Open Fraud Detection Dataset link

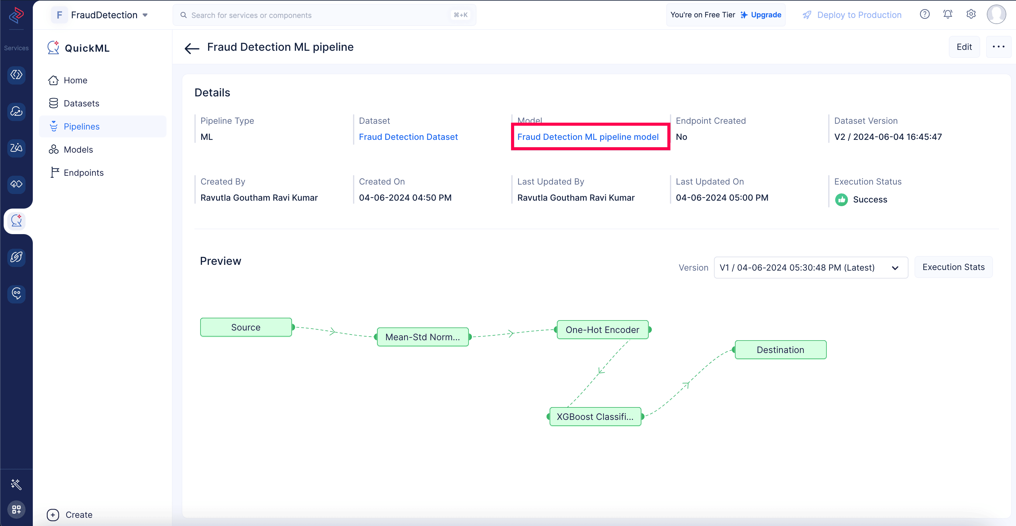point(408,137)
